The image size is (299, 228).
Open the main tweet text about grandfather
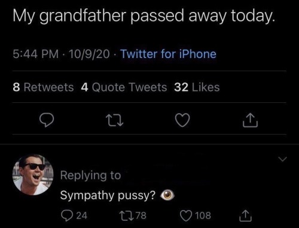pos(144,16)
